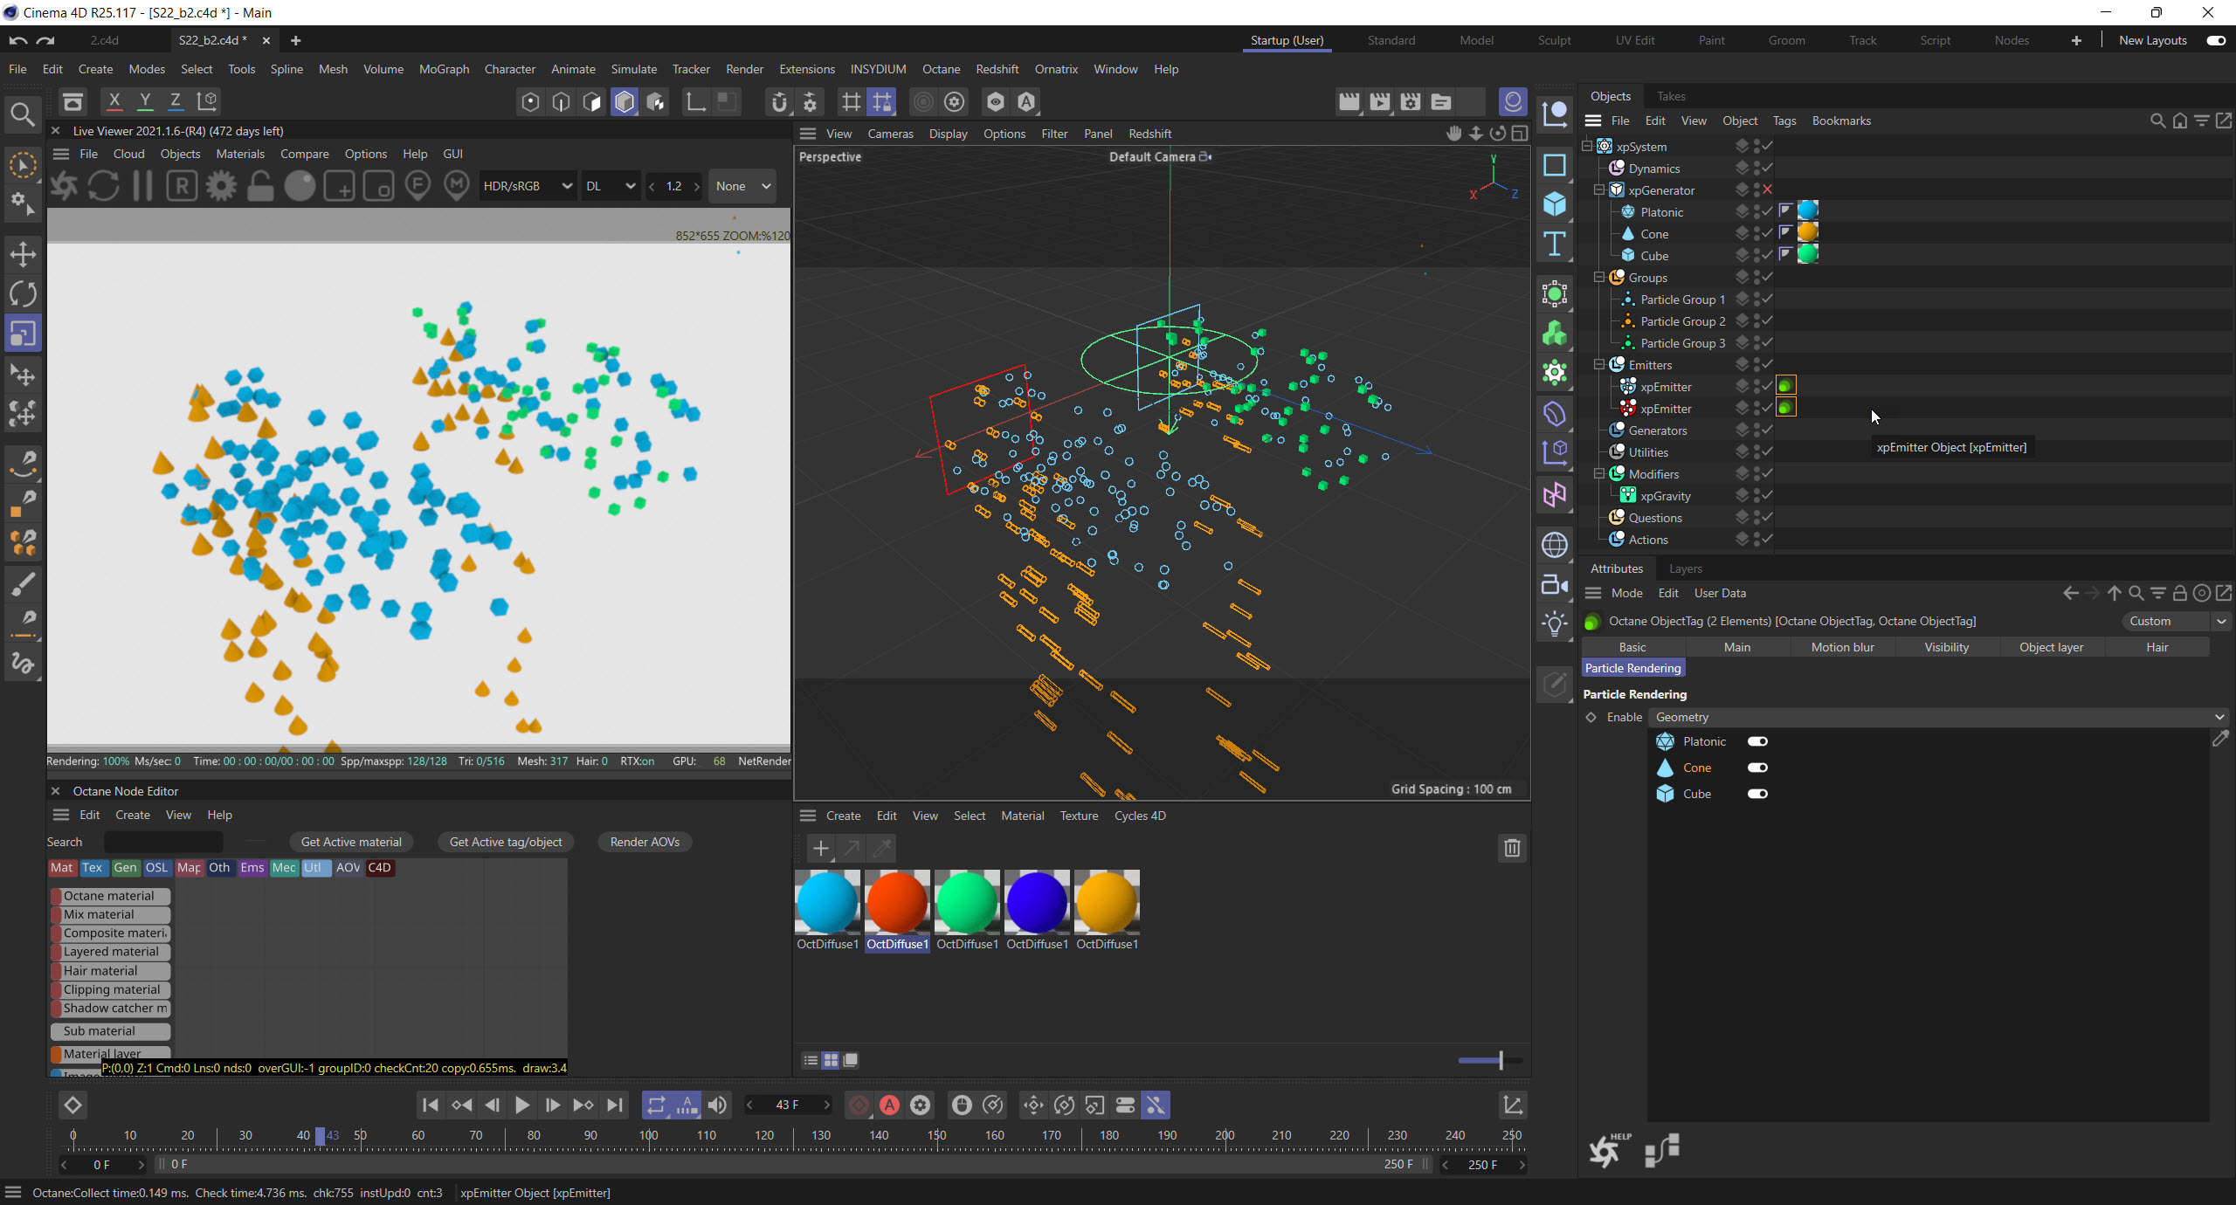The height and width of the screenshot is (1205, 2236).
Task: Select the Rotate tool in the left toolbar
Action: [23, 294]
